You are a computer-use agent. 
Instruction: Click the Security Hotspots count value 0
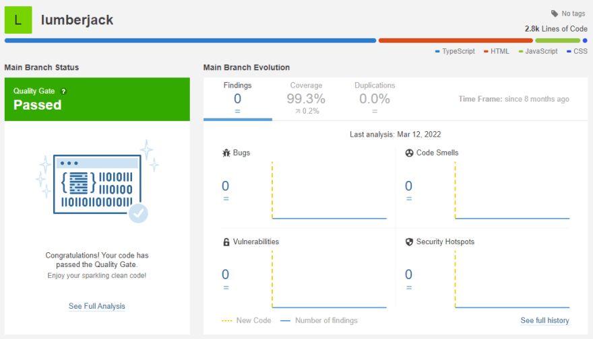(408, 274)
